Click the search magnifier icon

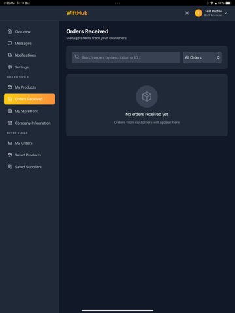click(77, 57)
